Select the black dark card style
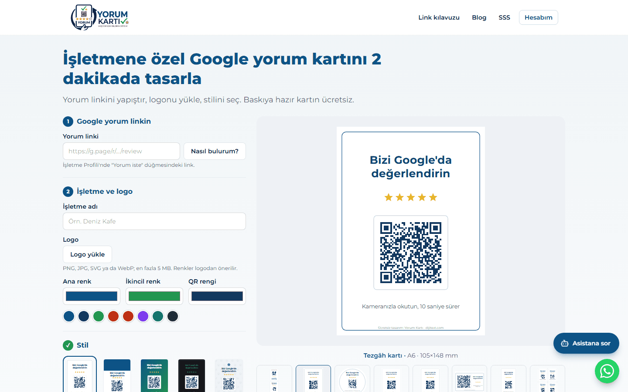 tap(192, 375)
